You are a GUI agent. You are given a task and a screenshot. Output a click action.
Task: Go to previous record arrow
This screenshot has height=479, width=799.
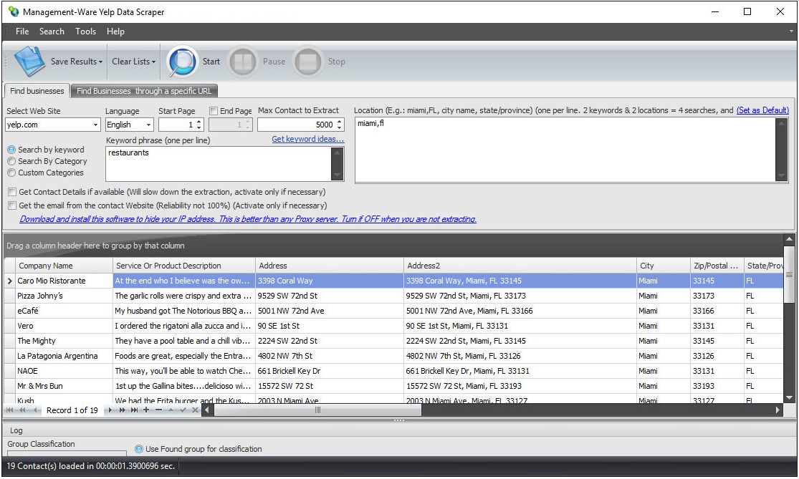34,410
